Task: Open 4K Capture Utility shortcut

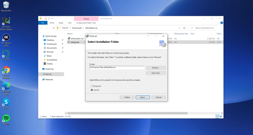Action: 6,37
